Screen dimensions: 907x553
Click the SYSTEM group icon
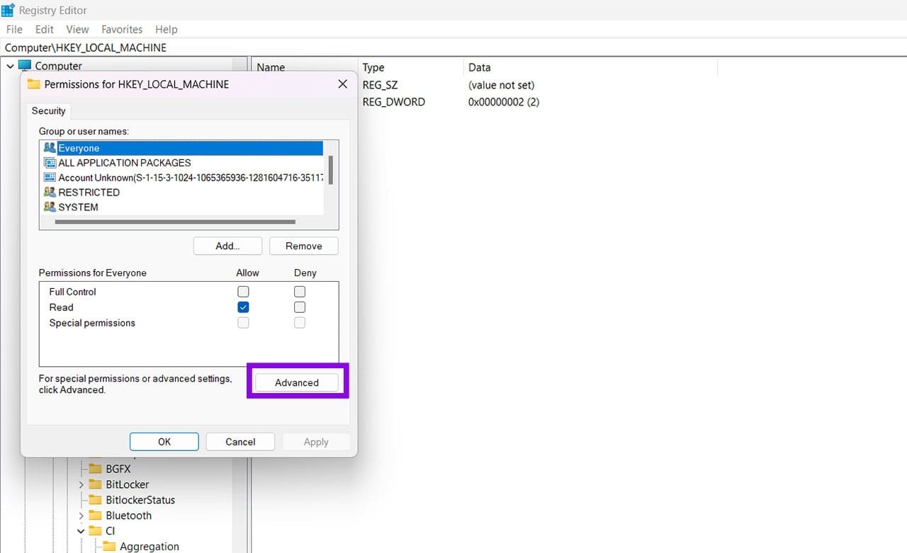pyautogui.click(x=50, y=207)
